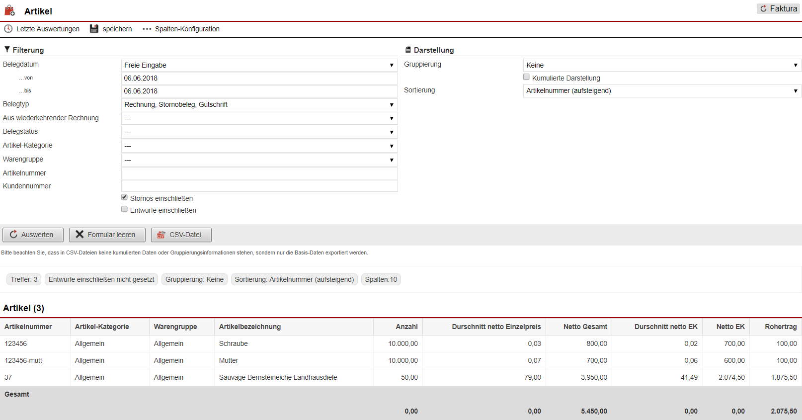802x420 pixels.
Task: Enable Entwürfe einschließen checkbox
Action: pyautogui.click(x=124, y=209)
